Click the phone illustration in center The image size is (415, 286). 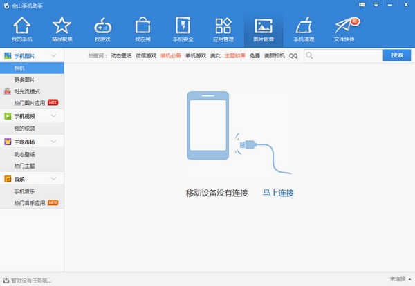pos(208,125)
